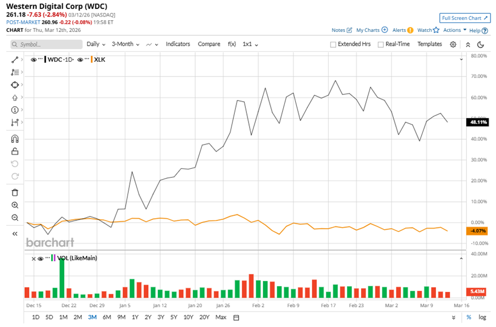Screen dimensions: 496x327
Task: Open the 3-Month period dropdown
Action: pyautogui.click(x=125, y=45)
